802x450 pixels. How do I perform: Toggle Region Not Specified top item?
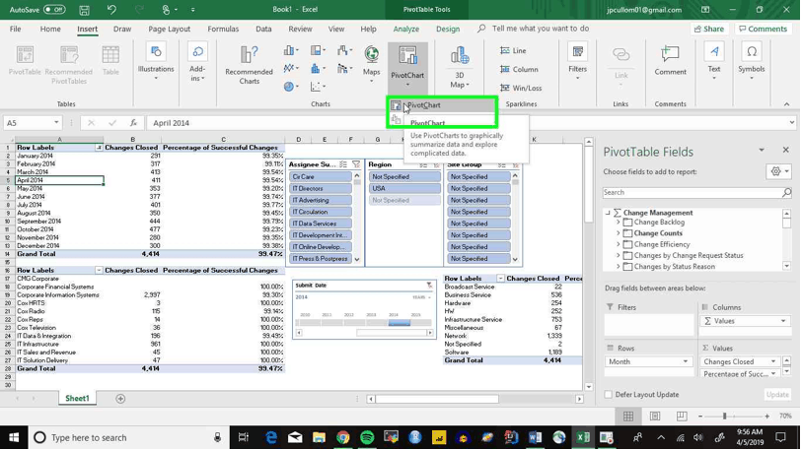coord(404,176)
